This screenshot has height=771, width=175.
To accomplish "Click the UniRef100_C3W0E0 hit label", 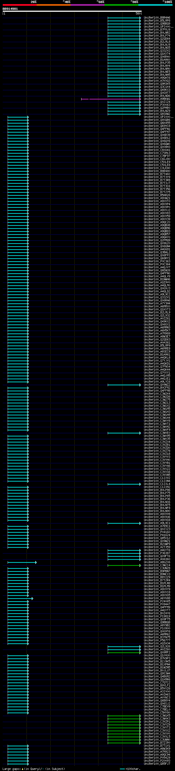I will 157,433.
